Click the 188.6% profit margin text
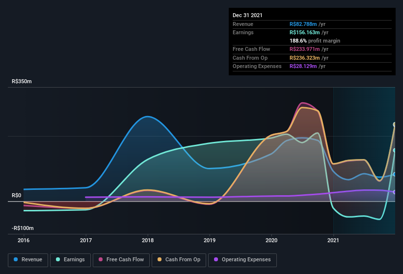This screenshot has width=403, height=274. click(315, 41)
